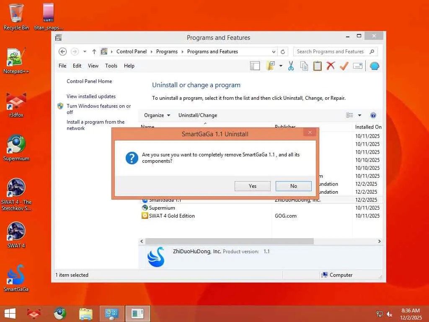The image size is (429, 322).
Task: Click the Paste clipboard icon
Action: 318,66
